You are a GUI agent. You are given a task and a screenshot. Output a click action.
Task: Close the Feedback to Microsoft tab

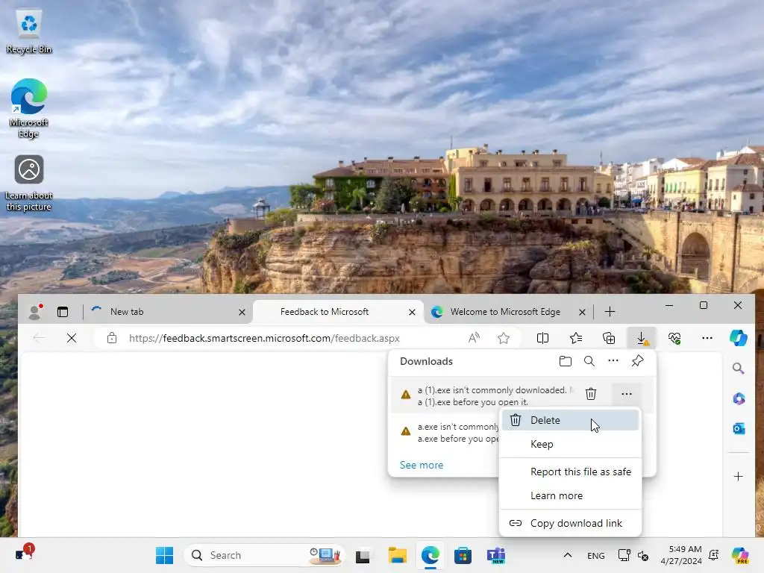pyautogui.click(x=412, y=312)
